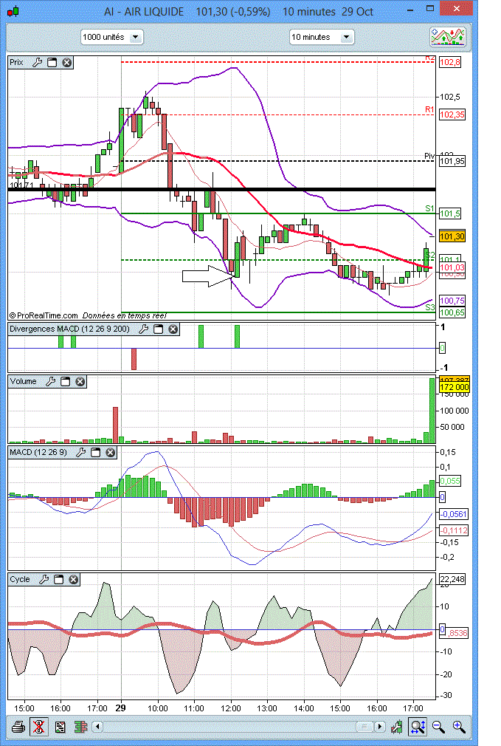Click the Volume panel label
The height and width of the screenshot is (746, 501).
[23, 382]
